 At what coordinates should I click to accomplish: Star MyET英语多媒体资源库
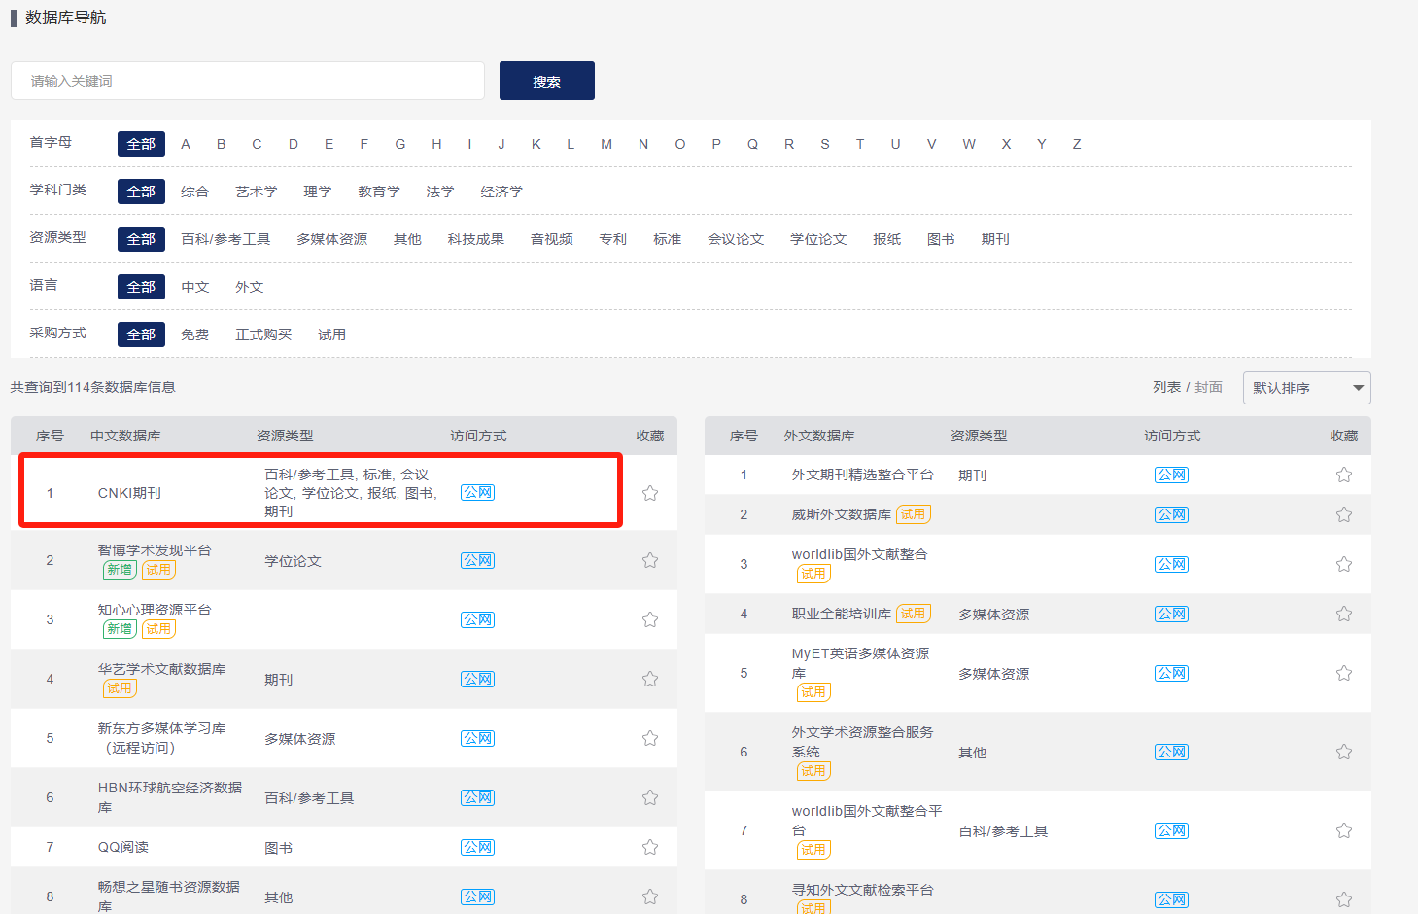(1344, 673)
